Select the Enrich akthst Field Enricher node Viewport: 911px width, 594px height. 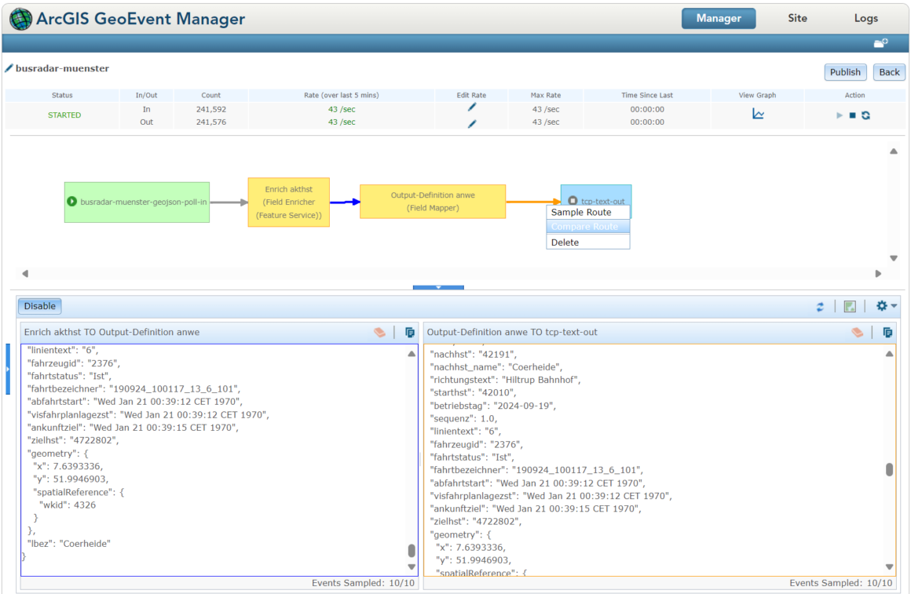[289, 202]
